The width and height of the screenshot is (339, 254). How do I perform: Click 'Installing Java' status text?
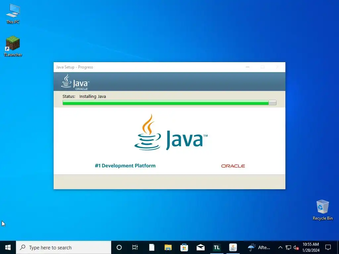point(93,97)
